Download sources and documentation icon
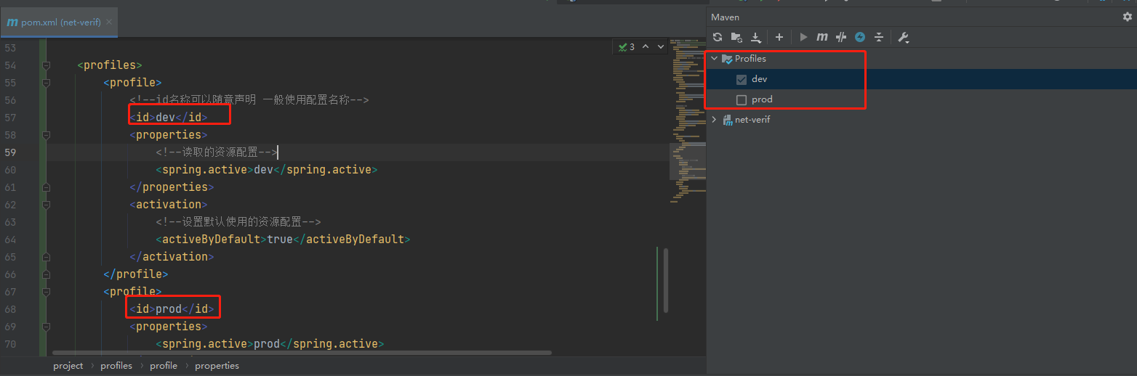 [756, 37]
